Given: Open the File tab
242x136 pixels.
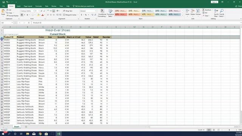Looking at the screenshot, I should (x=4, y=6).
